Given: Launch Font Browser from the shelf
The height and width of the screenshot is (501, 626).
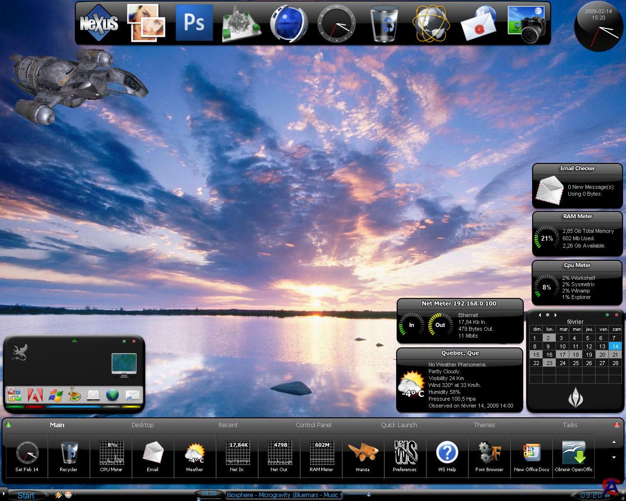Looking at the screenshot, I should (x=489, y=453).
